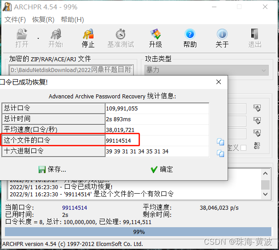This screenshot has height=250, width=279.
Task: Expand the arrow next to Open button
Action: coord(38,38)
